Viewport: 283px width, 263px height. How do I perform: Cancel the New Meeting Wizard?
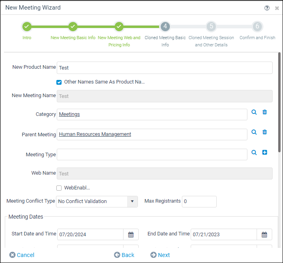[22, 255]
